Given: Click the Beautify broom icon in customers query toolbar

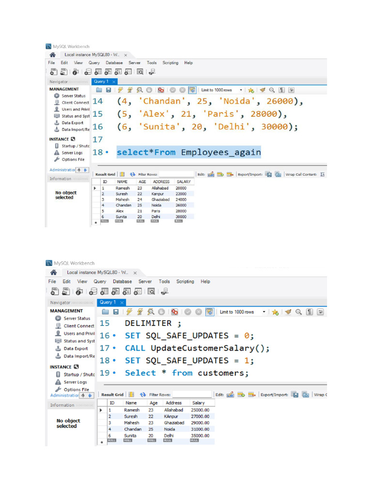Looking at the screenshot, I should pyautogui.click(x=288, y=312).
